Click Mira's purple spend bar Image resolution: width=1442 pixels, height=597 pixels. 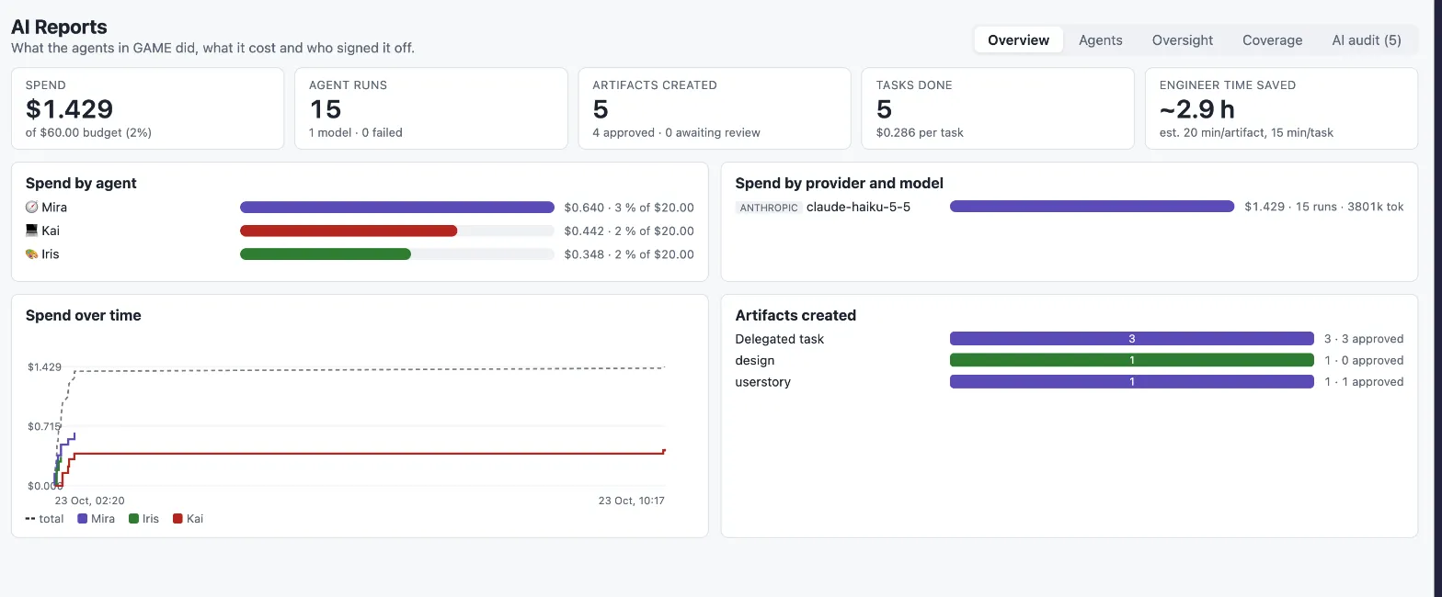point(397,208)
